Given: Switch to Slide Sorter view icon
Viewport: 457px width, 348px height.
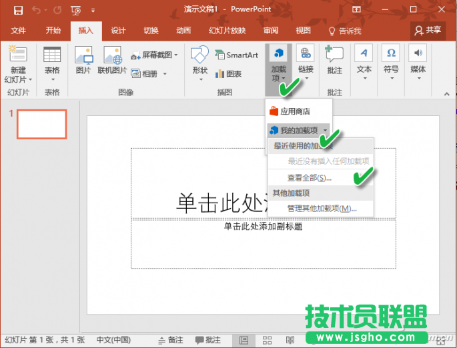Looking at the screenshot, I should tap(267, 340).
